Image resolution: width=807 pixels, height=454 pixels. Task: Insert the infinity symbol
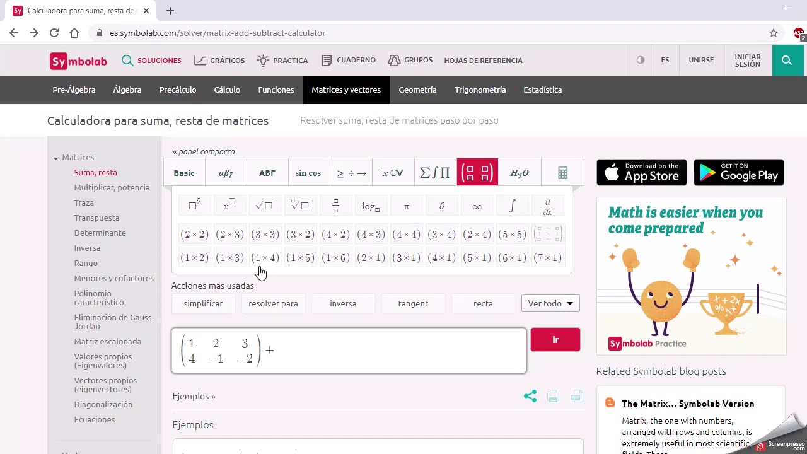point(477,205)
